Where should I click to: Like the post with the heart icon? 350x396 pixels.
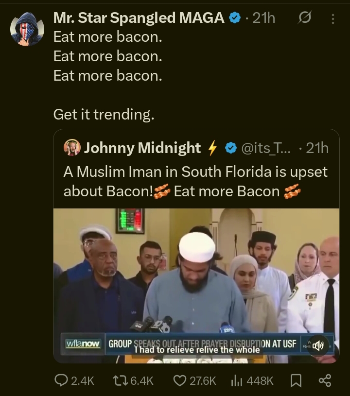pos(180,380)
